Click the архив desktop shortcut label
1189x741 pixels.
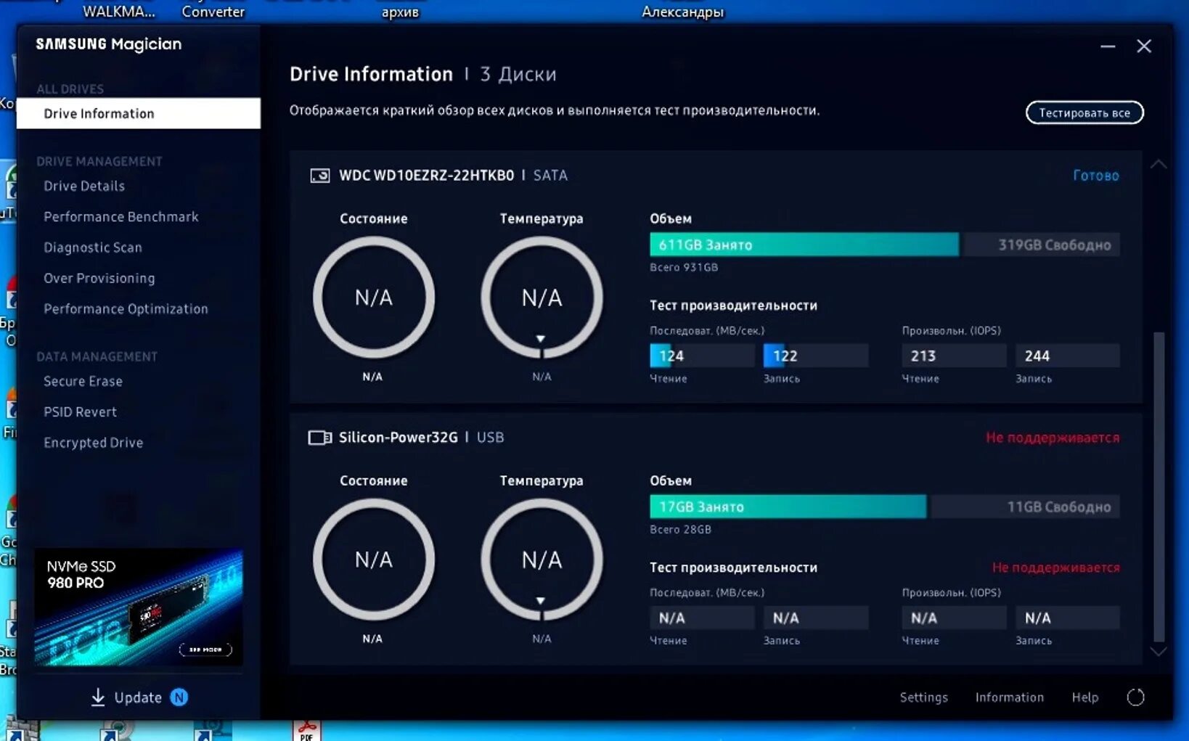[400, 12]
